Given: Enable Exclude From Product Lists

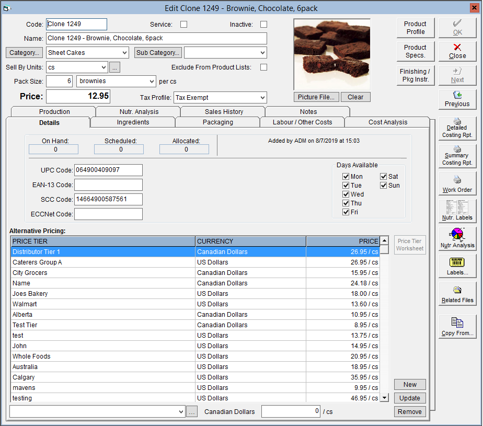Looking at the screenshot, I should 263,67.
